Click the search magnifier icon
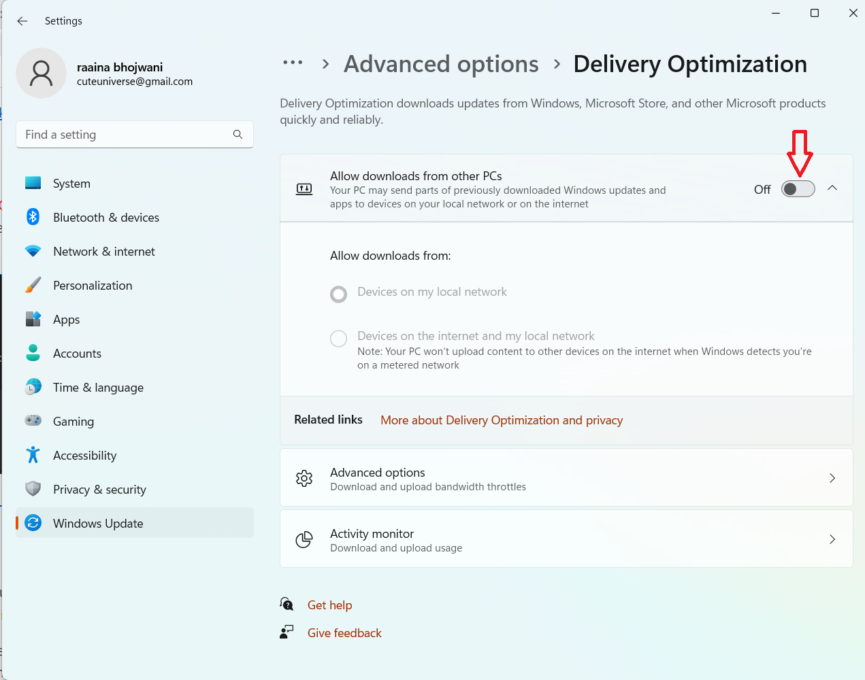Image resolution: width=865 pixels, height=680 pixels. pos(238,135)
